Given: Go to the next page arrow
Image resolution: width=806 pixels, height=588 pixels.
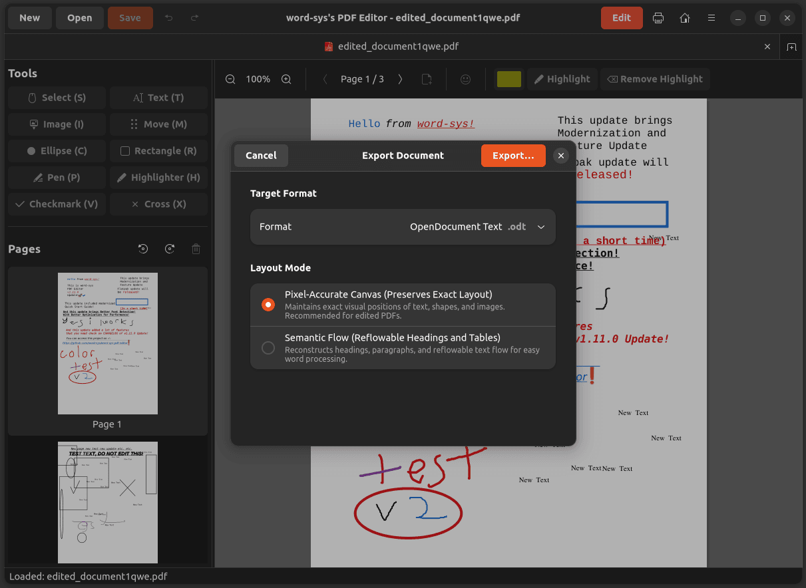Looking at the screenshot, I should 400,79.
